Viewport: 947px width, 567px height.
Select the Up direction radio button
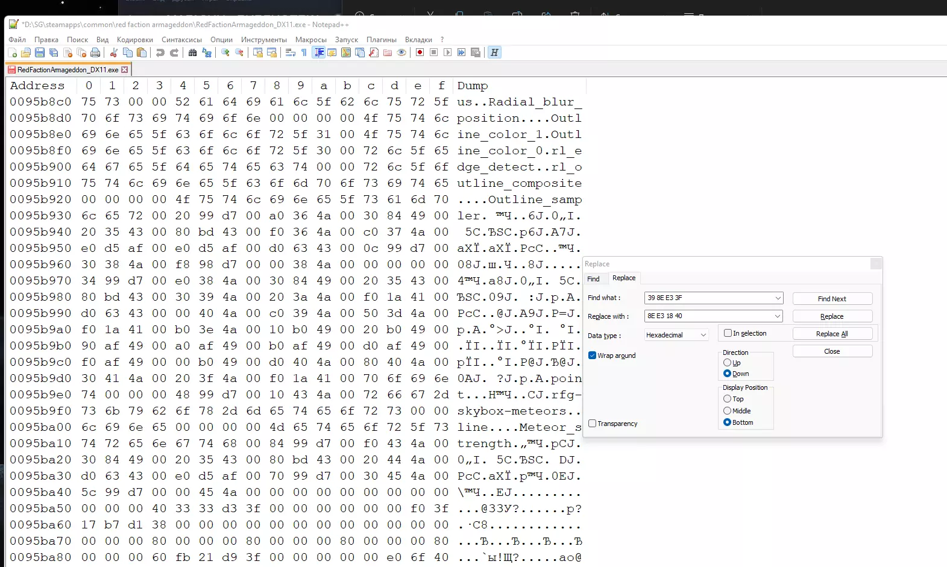[x=727, y=363]
